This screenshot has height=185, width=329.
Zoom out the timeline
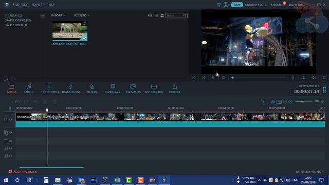(x=285, y=102)
